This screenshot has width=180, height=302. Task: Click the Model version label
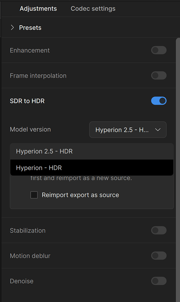pyautogui.click(x=30, y=129)
